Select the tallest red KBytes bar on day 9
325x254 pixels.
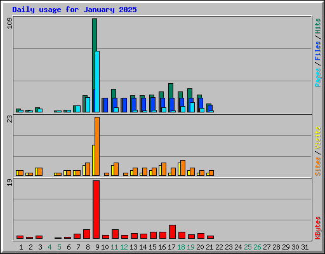point(96,210)
